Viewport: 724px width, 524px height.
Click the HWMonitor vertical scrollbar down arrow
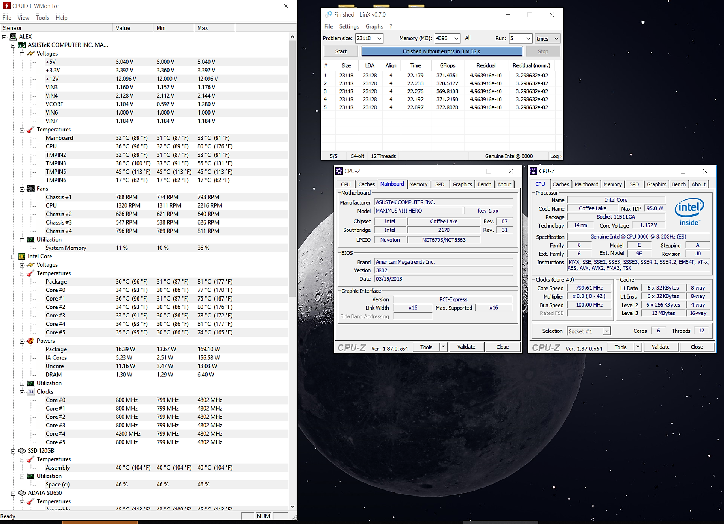pos(292,507)
